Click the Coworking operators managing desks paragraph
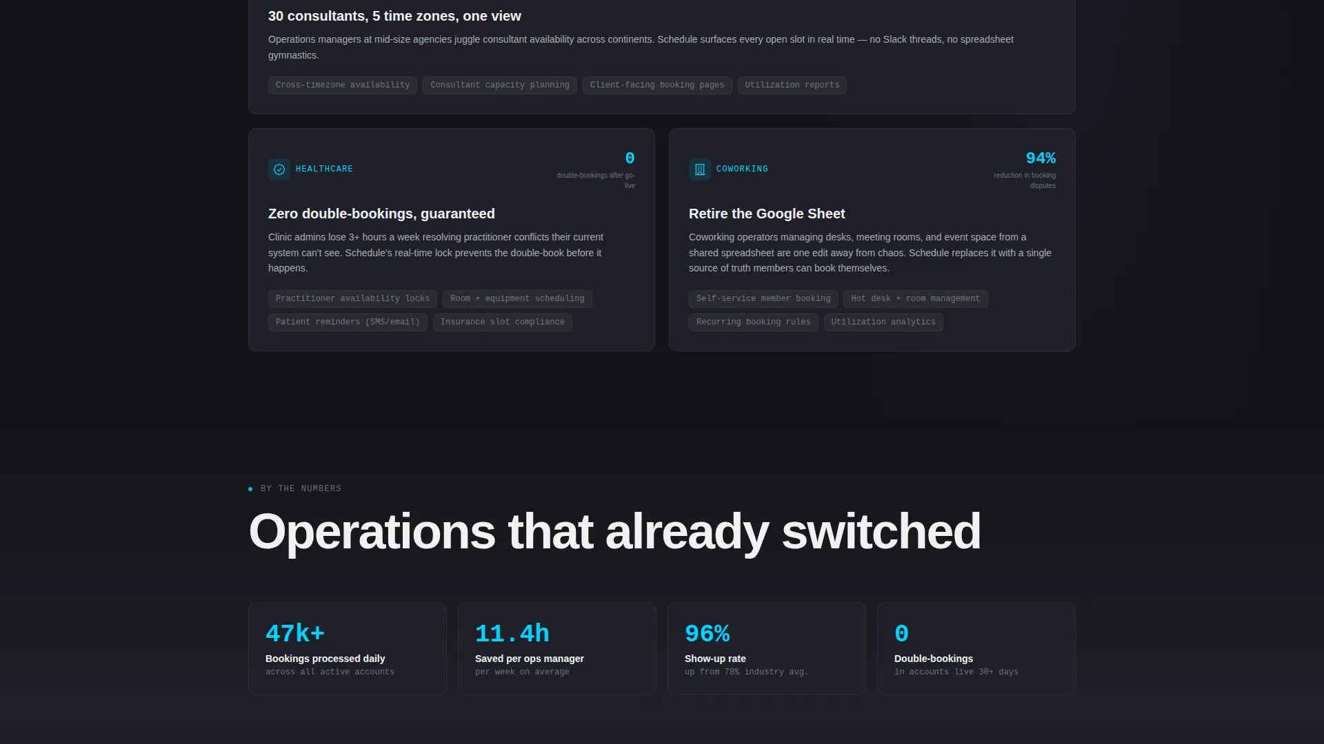Screen dimensions: 1324x744 pos(870,253)
